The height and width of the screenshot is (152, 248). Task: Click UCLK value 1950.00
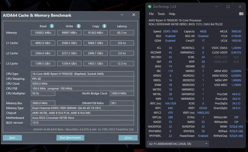tap(236, 41)
